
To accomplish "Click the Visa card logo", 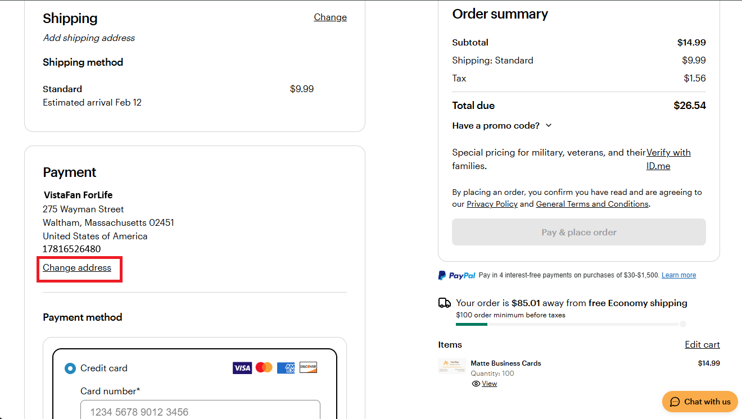I will [x=242, y=368].
